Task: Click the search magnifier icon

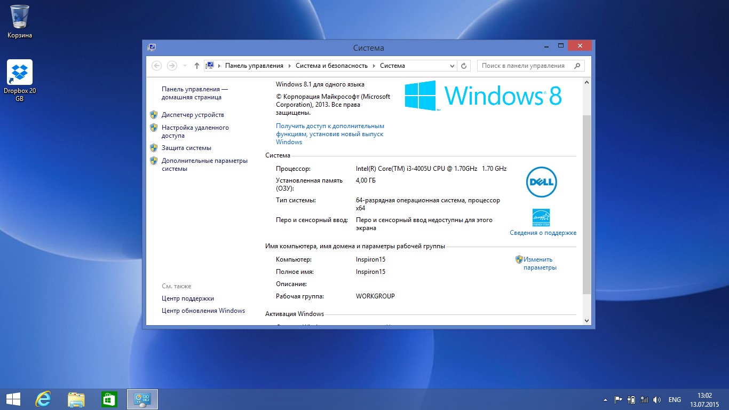Action: coord(577,66)
